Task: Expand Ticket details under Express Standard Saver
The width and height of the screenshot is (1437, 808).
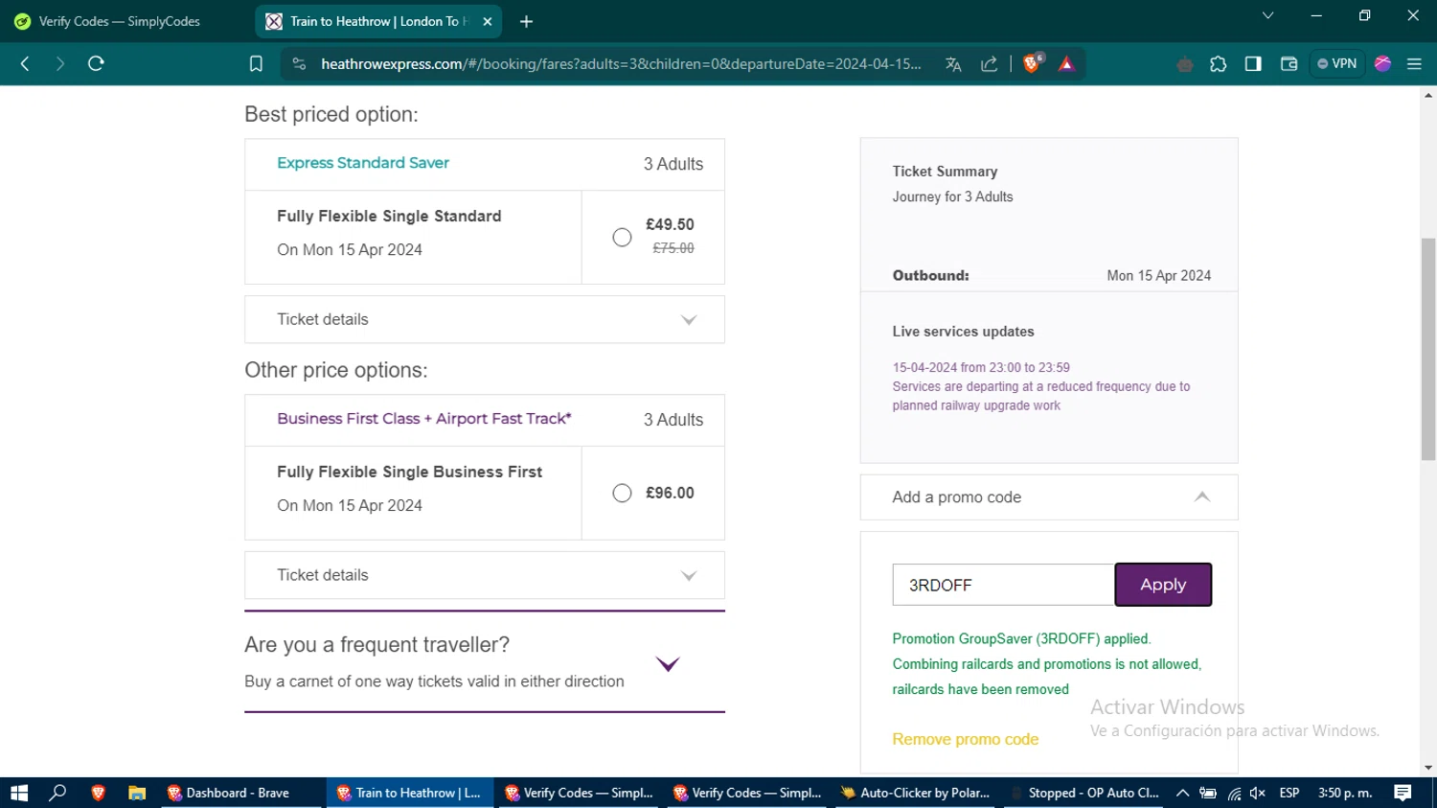Action: click(485, 319)
